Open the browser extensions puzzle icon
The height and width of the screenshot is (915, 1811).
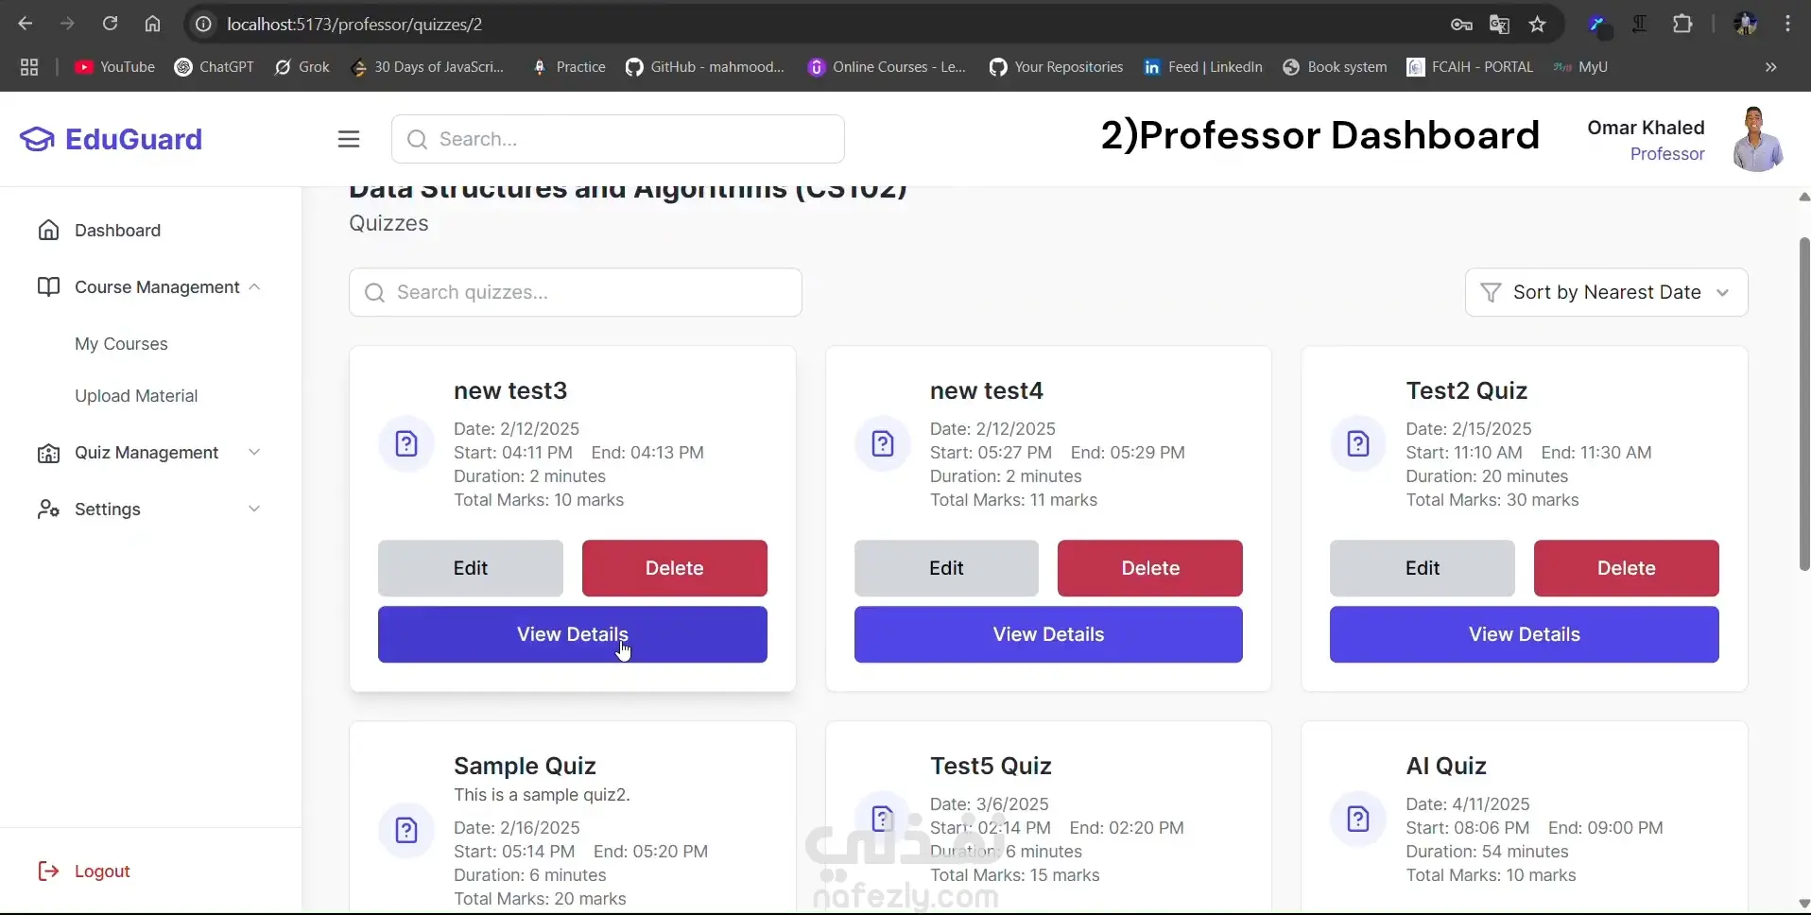click(1682, 24)
